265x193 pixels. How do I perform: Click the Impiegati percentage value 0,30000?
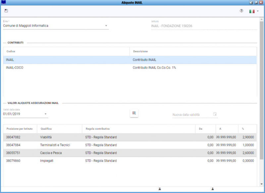point(247,161)
